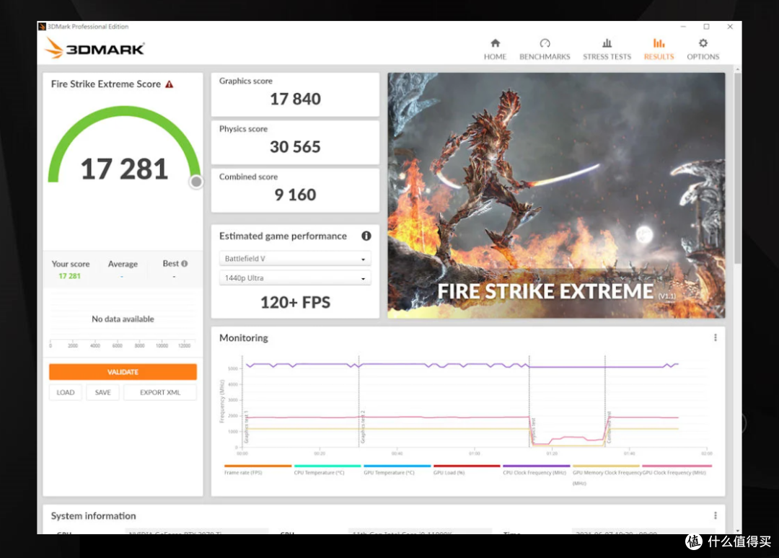The width and height of the screenshot is (779, 558).
Task: Click the Estimated game performance heading
Action: [283, 236]
